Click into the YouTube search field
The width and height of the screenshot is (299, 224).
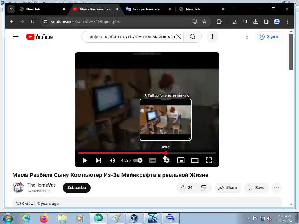(x=131, y=36)
